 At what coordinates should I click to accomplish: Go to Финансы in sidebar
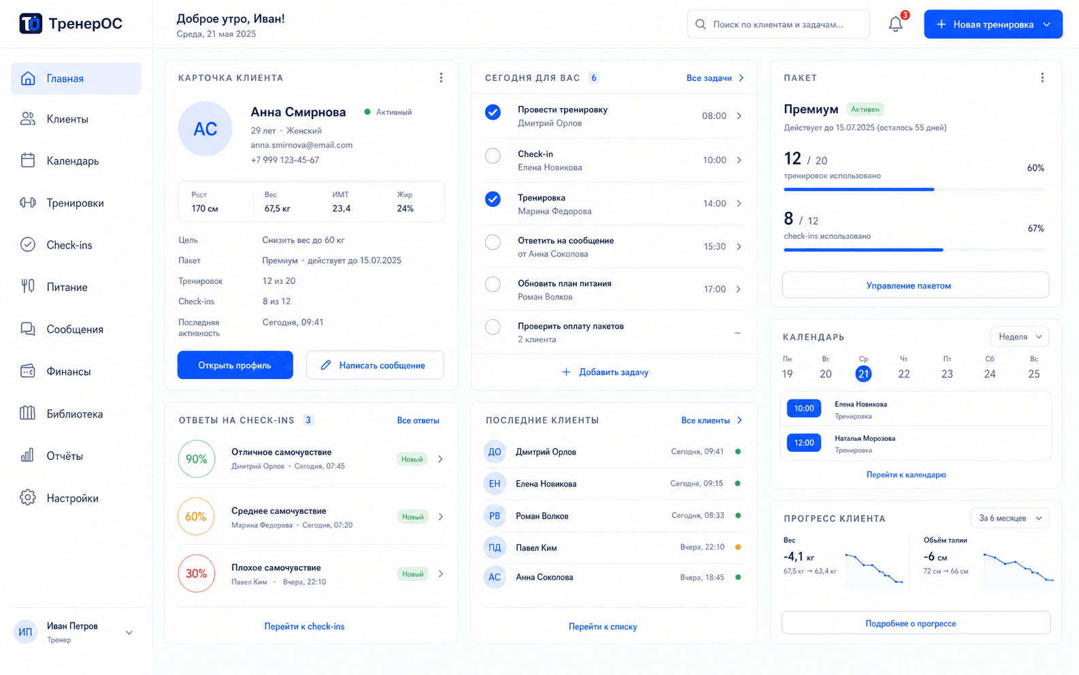coord(76,372)
